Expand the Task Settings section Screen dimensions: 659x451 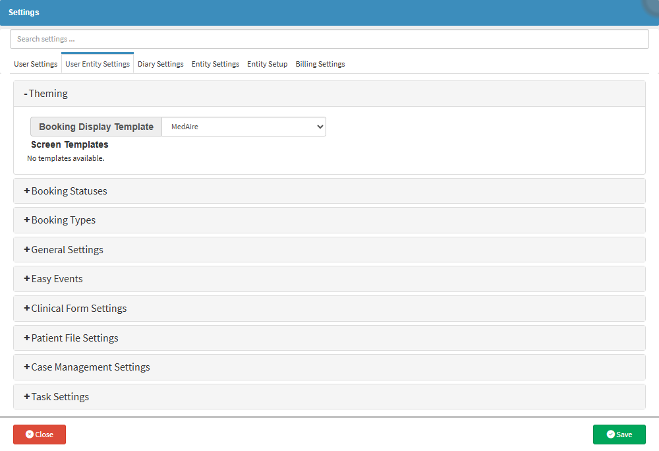pyautogui.click(x=57, y=397)
